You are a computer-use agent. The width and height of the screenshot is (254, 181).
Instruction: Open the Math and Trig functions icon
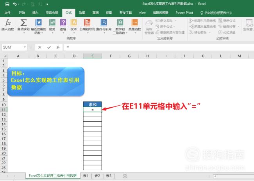coord(120,23)
